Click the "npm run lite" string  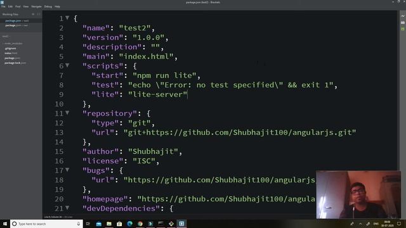pyautogui.click(x=164, y=75)
